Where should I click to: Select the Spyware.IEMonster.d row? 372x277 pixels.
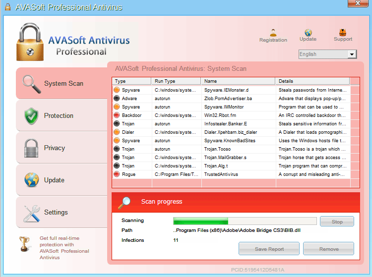click(x=226, y=90)
